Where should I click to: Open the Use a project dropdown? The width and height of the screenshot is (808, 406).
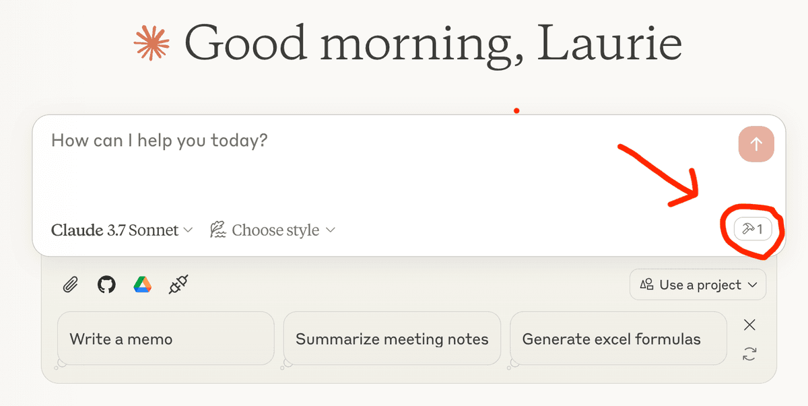pos(698,285)
